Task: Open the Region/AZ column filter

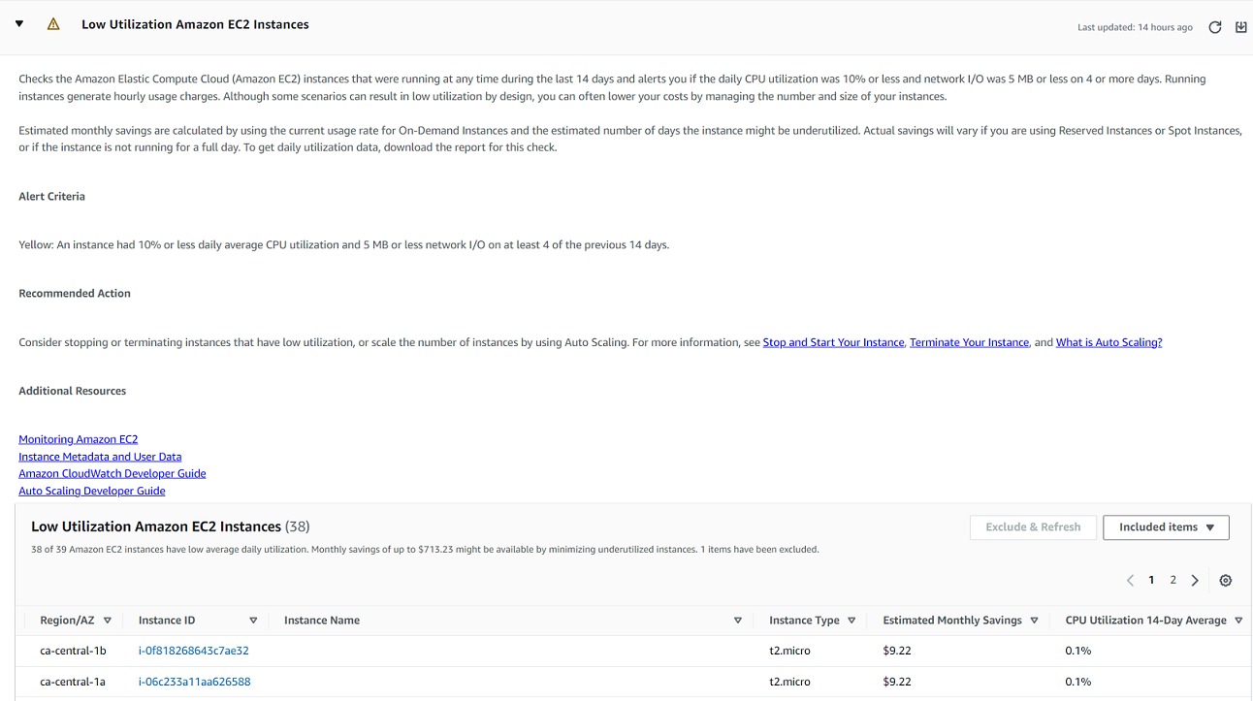Action: 108,620
